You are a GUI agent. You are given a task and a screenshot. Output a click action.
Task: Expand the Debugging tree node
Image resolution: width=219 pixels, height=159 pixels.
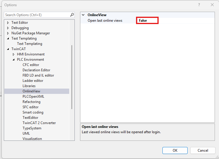tap(8, 28)
